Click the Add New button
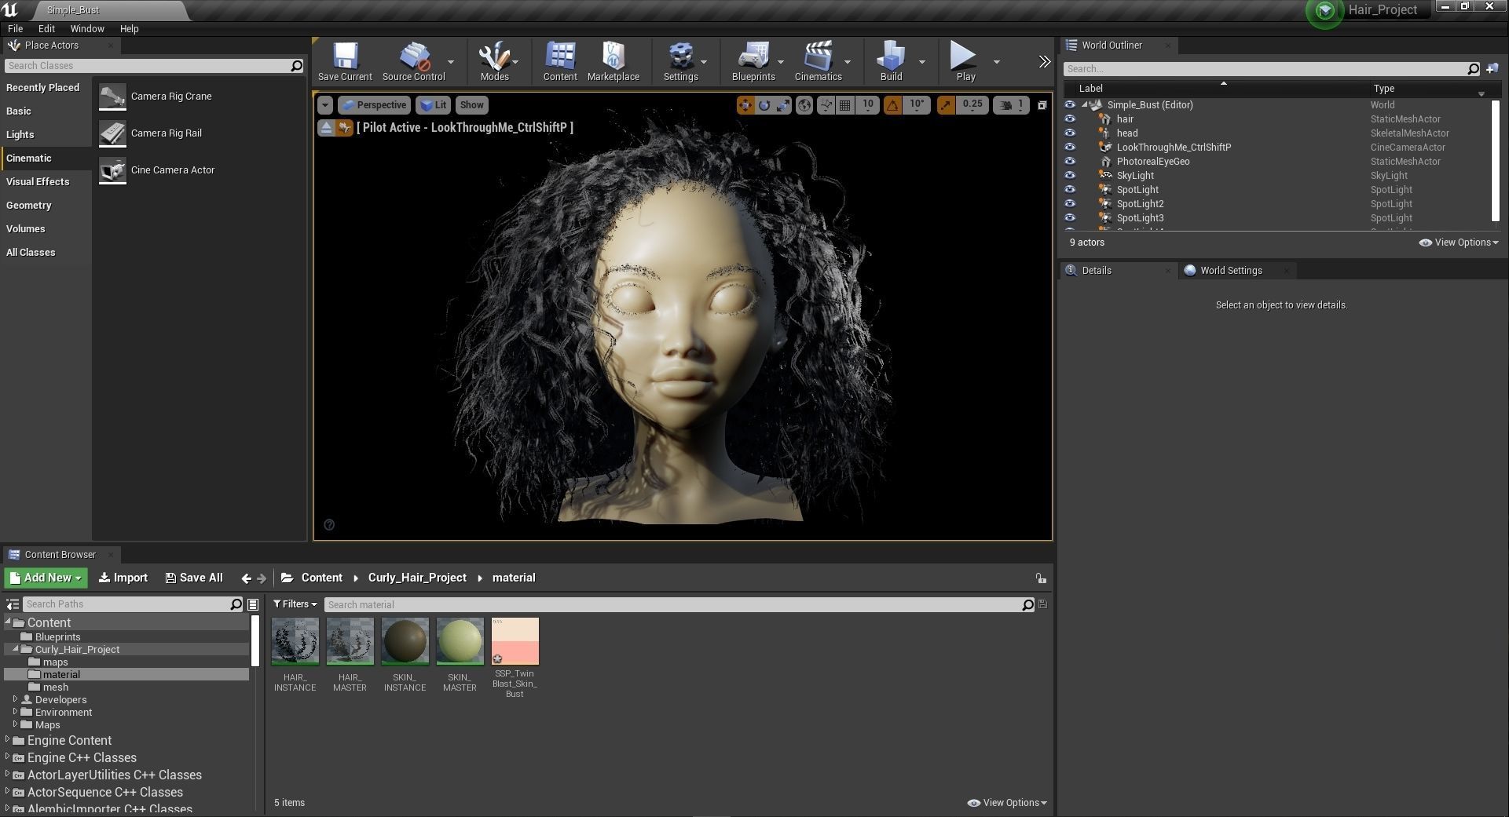 [46, 578]
